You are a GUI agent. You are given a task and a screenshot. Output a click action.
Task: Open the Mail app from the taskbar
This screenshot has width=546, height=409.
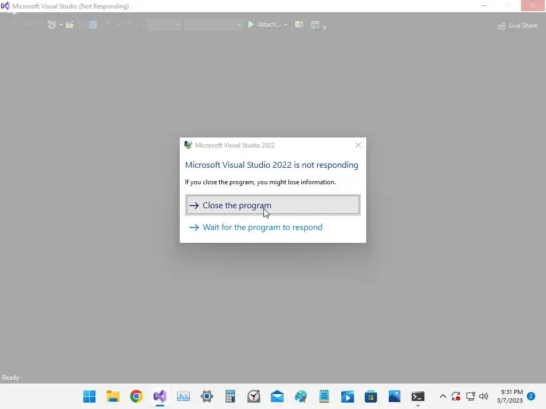pyautogui.click(x=277, y=396)
